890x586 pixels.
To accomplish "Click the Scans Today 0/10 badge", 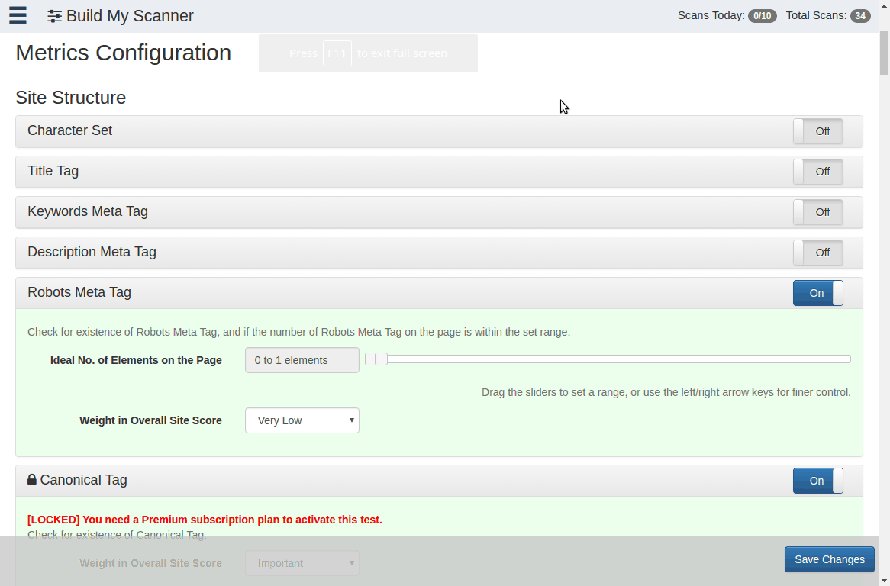I will [x=762, y=16].
